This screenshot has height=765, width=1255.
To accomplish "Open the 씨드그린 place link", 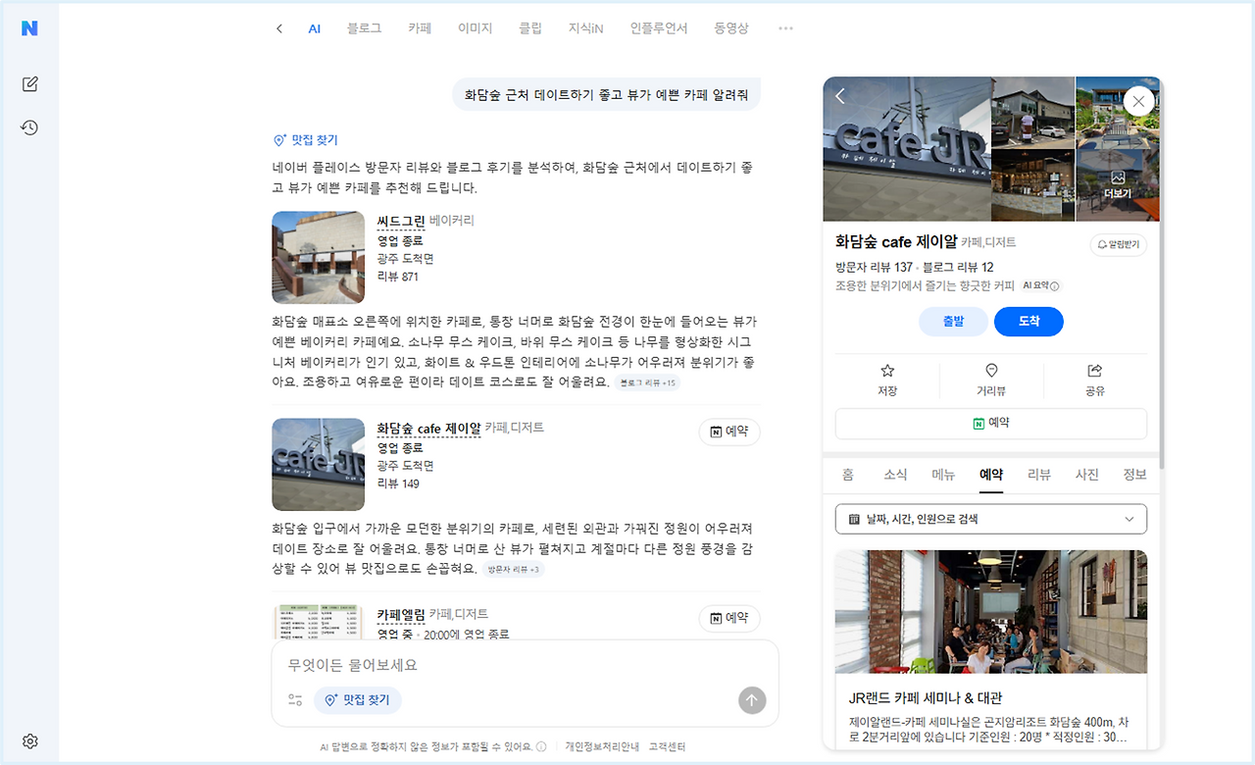I will [x=401, y=221].
